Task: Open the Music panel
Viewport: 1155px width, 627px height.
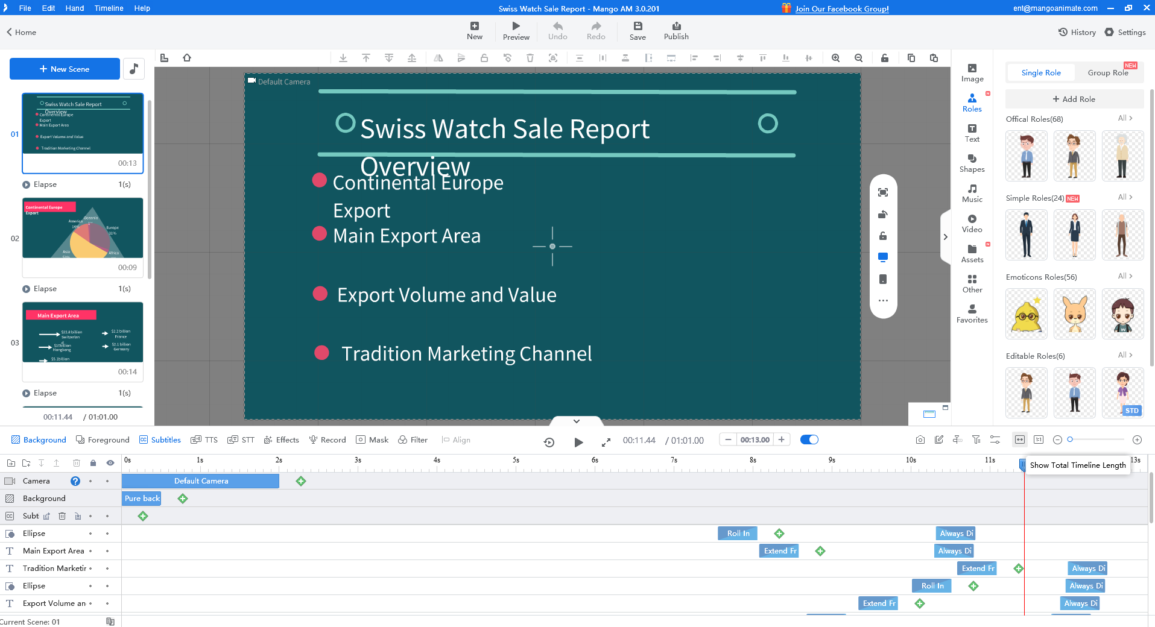Action: [972, 193]
